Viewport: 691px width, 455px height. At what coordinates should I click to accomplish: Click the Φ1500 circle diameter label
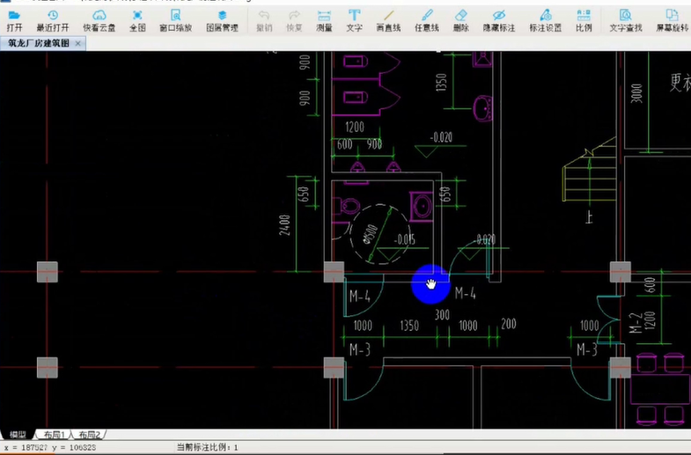tap(371, 233)
